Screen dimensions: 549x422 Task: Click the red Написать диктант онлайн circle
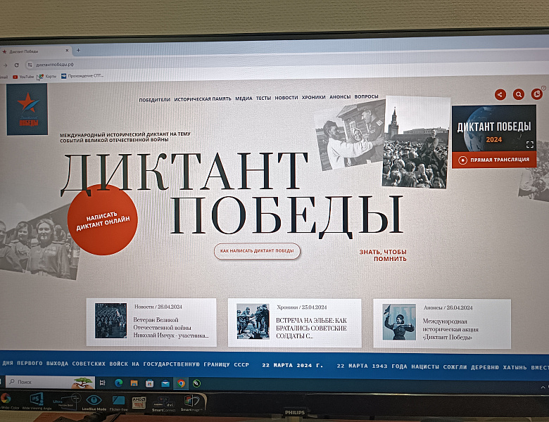click(x=103, y=219)
